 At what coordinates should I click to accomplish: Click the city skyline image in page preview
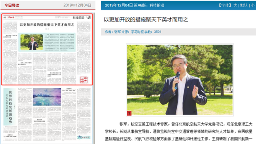[47, 97]
